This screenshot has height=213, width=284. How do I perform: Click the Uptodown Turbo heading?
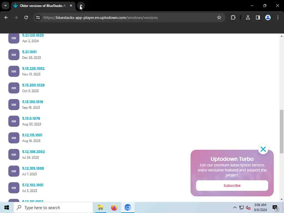pos(232,159)
